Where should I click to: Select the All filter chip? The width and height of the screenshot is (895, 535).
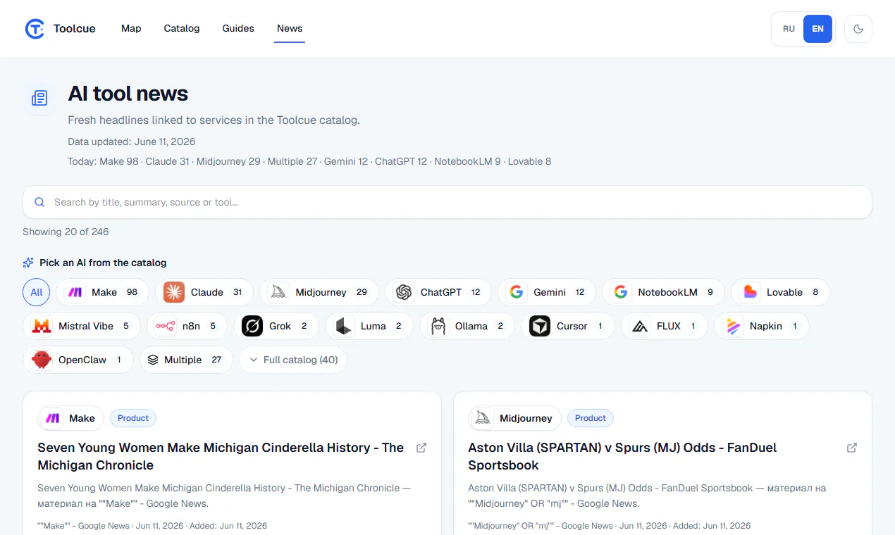(37, 292)
